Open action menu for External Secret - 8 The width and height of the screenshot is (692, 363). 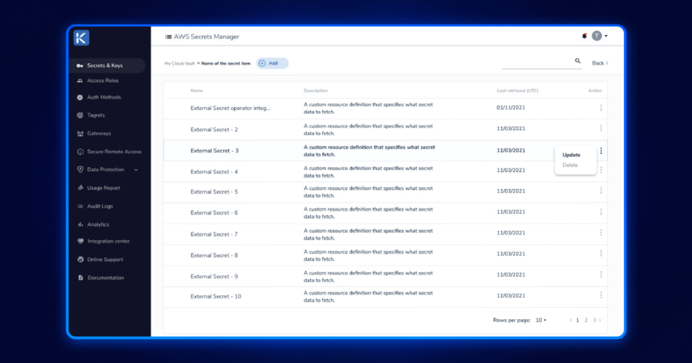point(601,253)
